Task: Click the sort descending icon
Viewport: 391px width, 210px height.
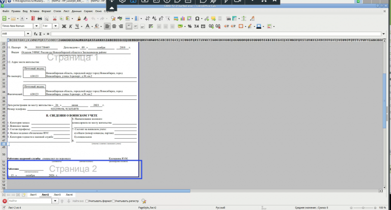Action: click(161, 18)
